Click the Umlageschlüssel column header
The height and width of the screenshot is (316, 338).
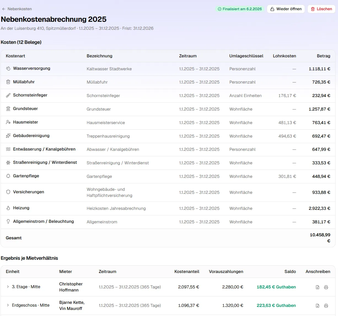pyautogui.click(x=246, y=56)
